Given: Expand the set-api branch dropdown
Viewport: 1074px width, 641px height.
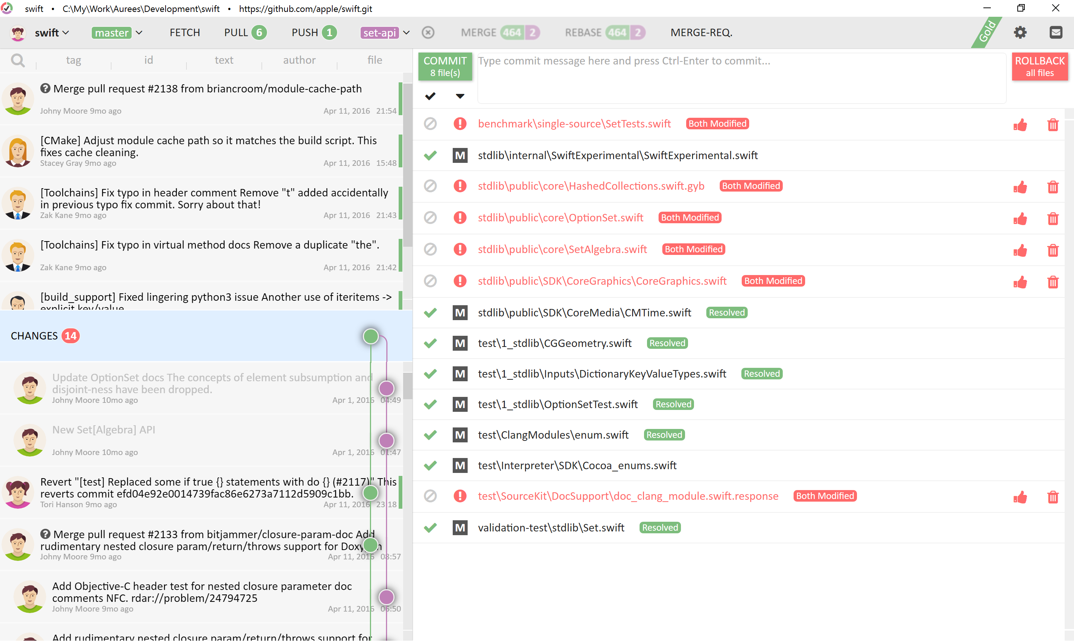Looking at the screenshot, I should click(x=406, y=33).
